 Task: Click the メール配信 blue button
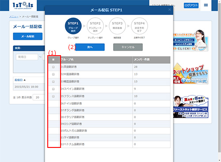28,36
